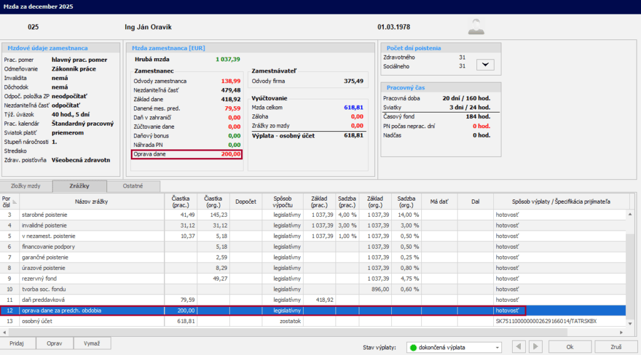Switch to the Zložky mzdy tab
The width and height of the screenshot is (641, 355).
tap(26, 186)
